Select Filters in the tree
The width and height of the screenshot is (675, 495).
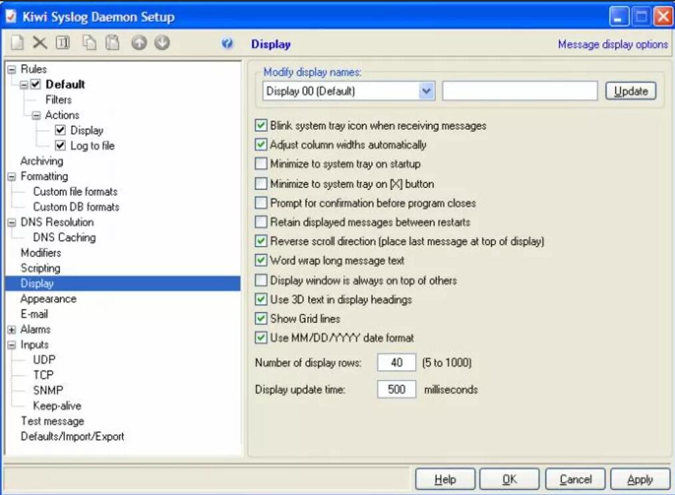pyautogui.click(x=59, y=100)
